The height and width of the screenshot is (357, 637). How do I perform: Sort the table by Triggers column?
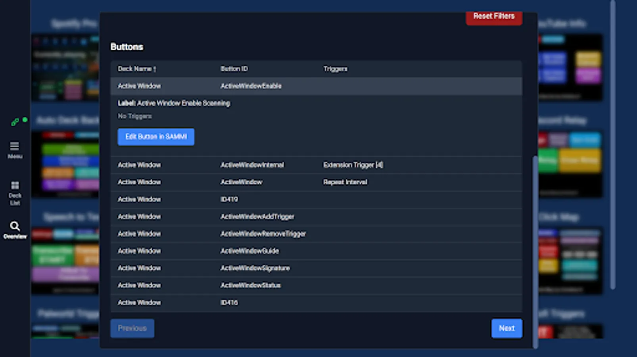336,69
